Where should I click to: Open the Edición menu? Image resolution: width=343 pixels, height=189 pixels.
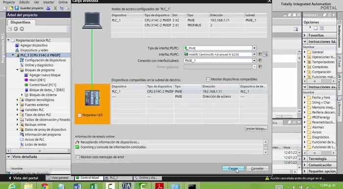point(24,2)
